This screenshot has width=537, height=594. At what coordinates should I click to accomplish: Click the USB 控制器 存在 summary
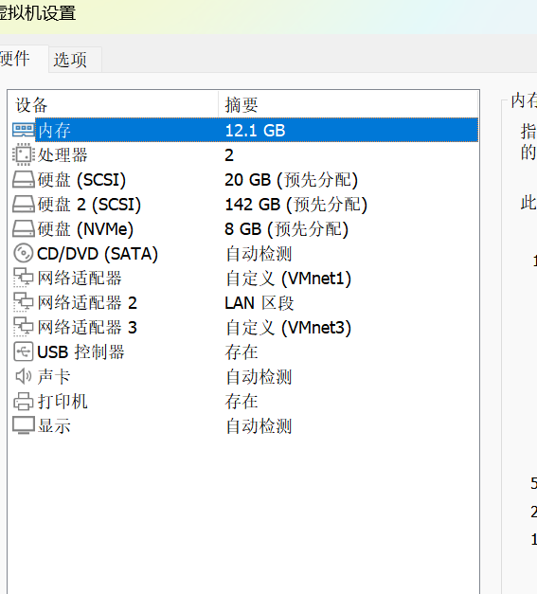click(242, 351)
